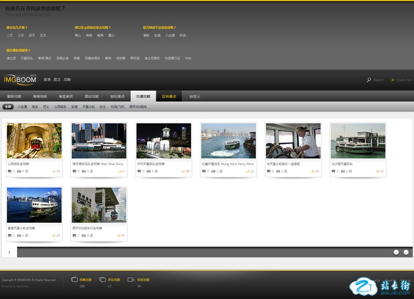The width and height of the screenshot is (414, 299).
Task: Click views bar icon on 昂坪360缆车行走攻略 card
Action: point(118,236)
